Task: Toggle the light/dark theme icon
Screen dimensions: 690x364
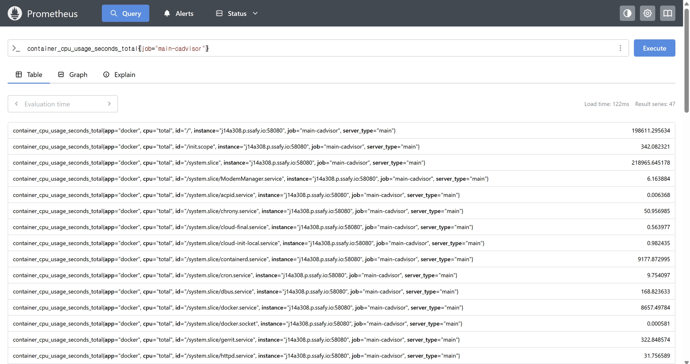Action: tap(627, 13)
